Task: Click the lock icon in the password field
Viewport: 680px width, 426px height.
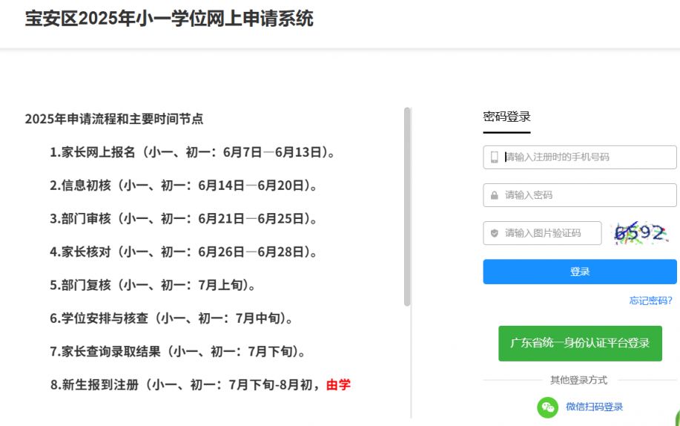Action: point(494,195)
